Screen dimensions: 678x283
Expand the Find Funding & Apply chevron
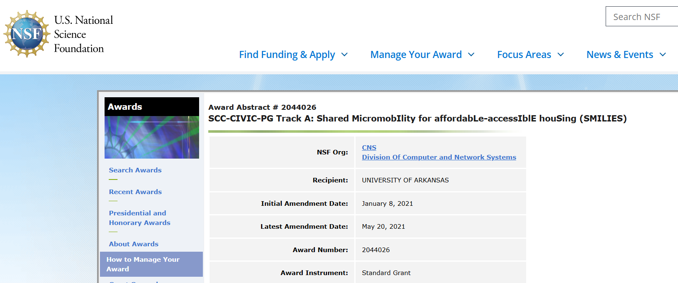pos(345,55)
